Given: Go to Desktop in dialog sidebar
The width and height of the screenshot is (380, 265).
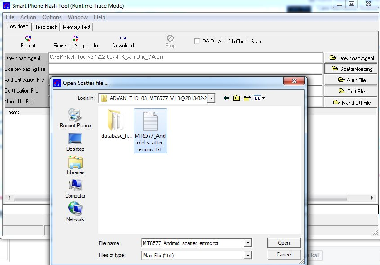Looking at the screenshot, I should pyautogui.click(x=75, y=142).
